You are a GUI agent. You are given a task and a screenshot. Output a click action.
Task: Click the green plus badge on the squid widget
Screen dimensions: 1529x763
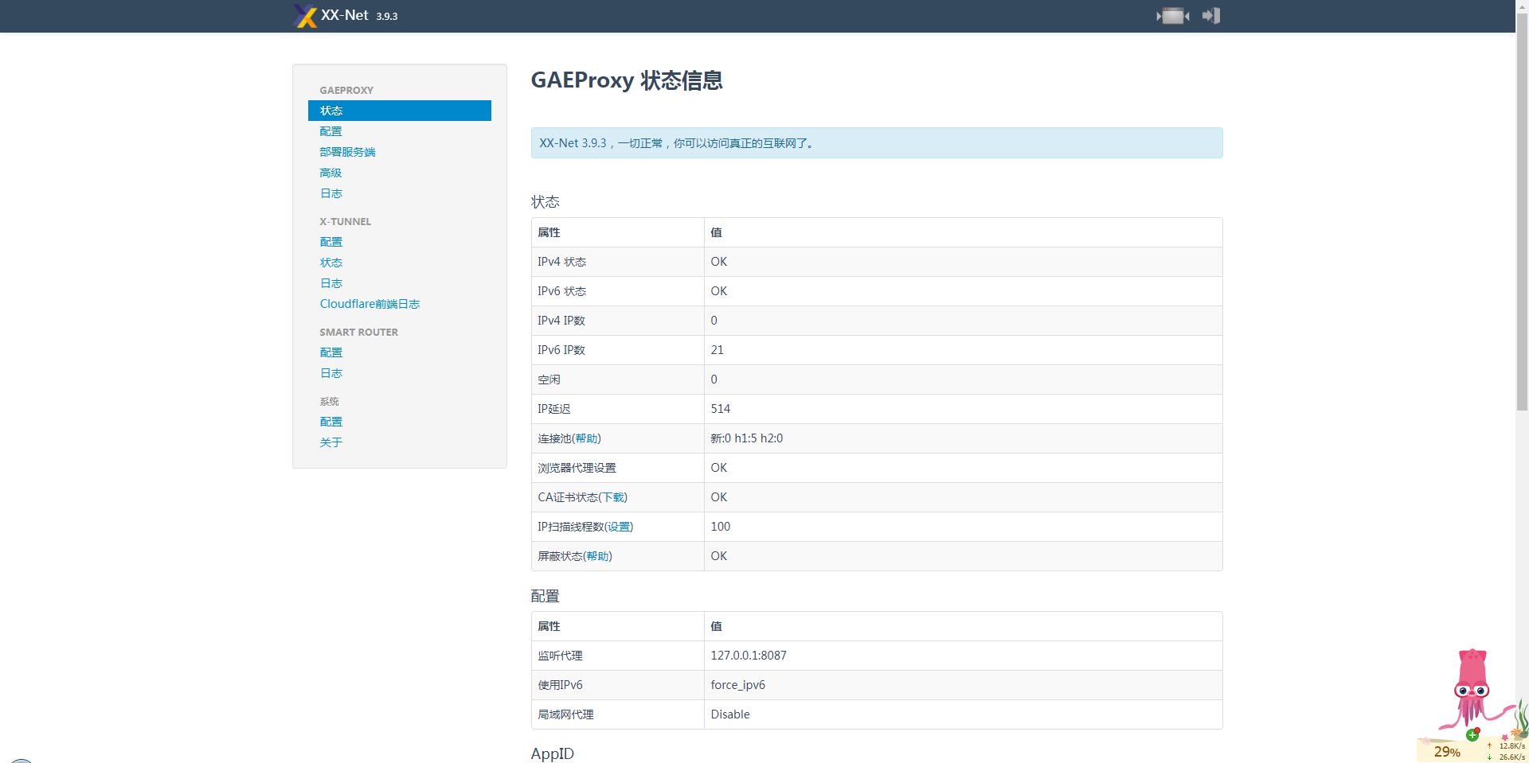click(x=1472, y=736)
